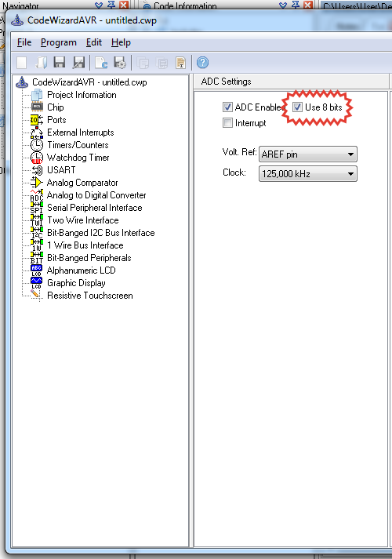Select the Ports IO icon in tree
The width and height of the screenshot is (392, 559).
pyautogui.click(x=36, y=120)
